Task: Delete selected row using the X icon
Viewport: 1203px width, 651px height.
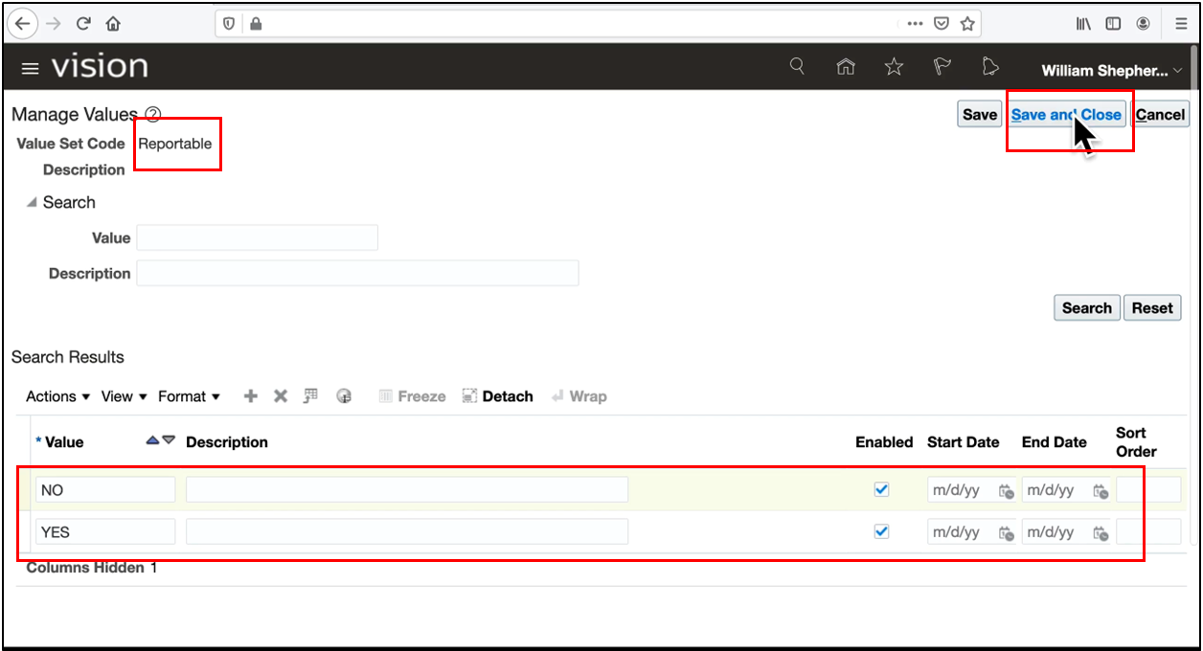Action: [280, 395]
